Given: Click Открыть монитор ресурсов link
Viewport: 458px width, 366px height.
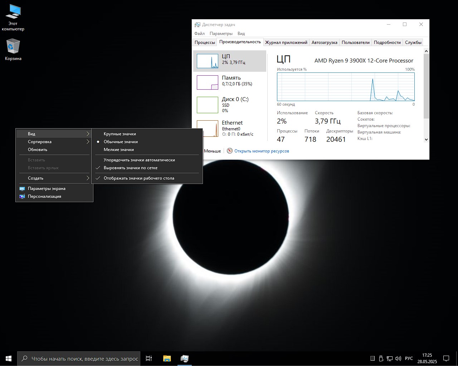Looking at the screenshot, I should coord(262,151).
